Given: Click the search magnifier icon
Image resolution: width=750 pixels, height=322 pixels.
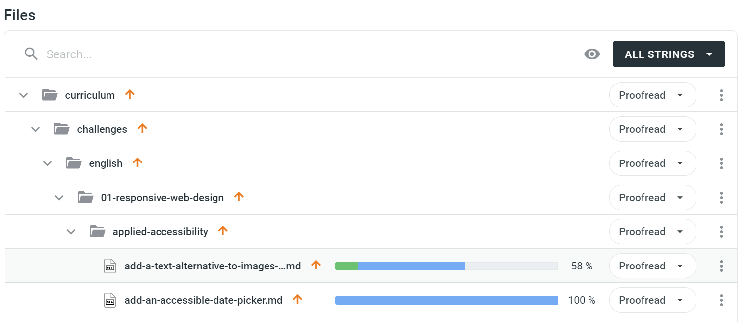Looking at the screenshot, I should coord(31,54).
